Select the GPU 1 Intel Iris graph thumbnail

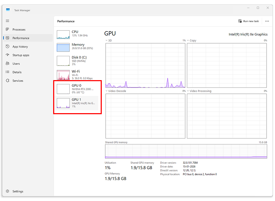click(x=63, y=103)
